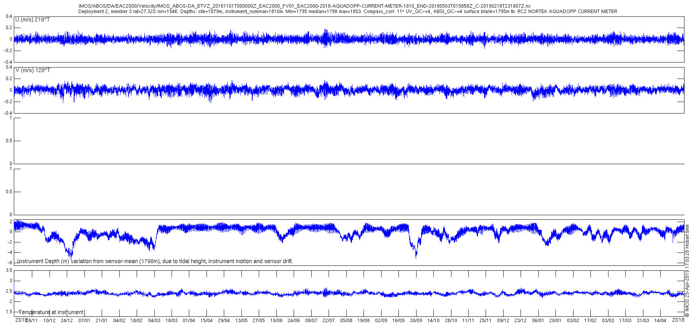Click the '11/11' date tick label
The height and width of the screenshot is (326, 691).
point(468,321)
